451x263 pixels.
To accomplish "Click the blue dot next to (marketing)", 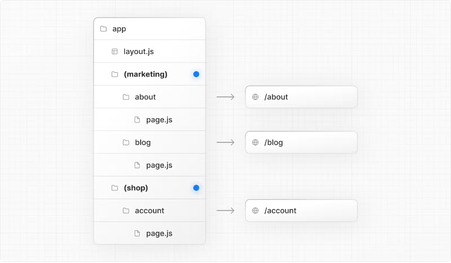I will [x=196, y=74].
